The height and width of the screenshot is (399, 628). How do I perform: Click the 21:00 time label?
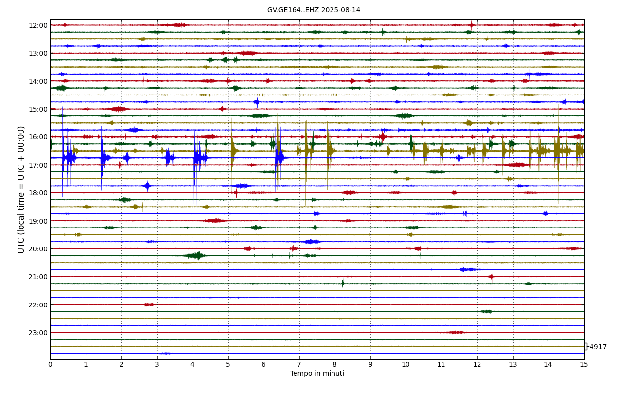coord(38,277)
